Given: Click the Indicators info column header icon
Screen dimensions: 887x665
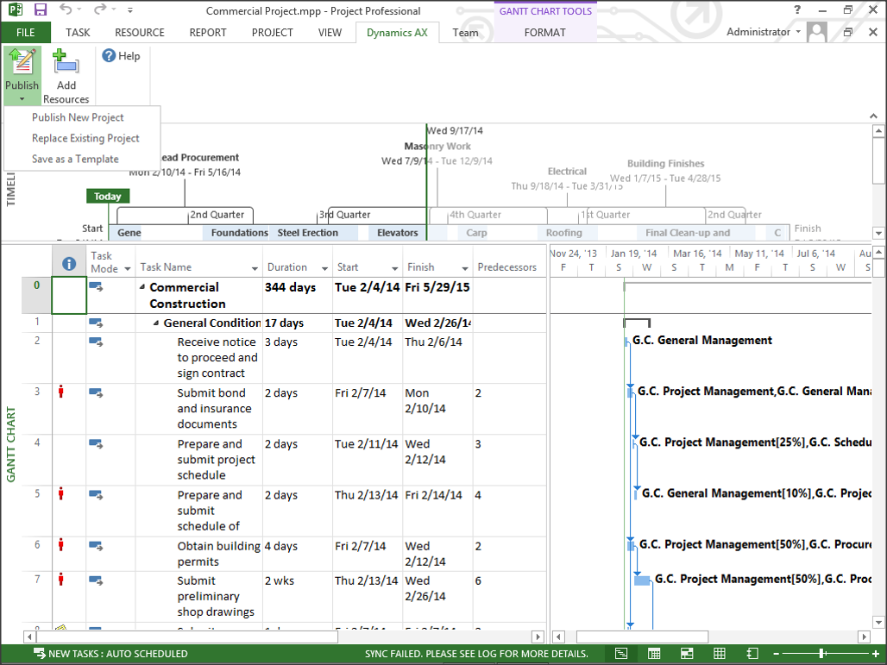Looking at the screenshot, I should pos(69,264).
